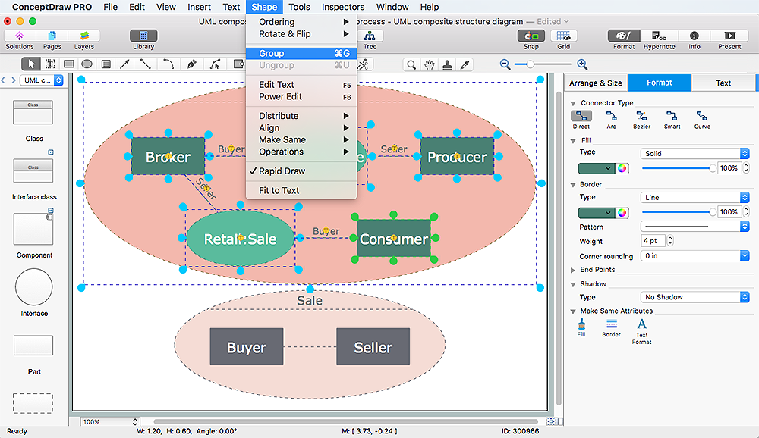Click the Weight input field
The width and height of the screenshot is (759, 438).
click(652, 241)
